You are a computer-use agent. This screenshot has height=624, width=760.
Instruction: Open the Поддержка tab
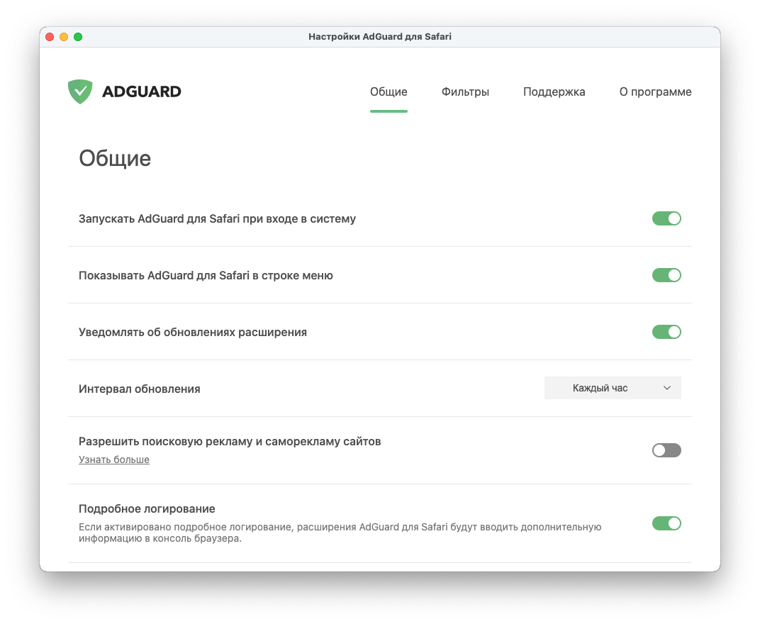pyautogui.click(x=554, y=91)
